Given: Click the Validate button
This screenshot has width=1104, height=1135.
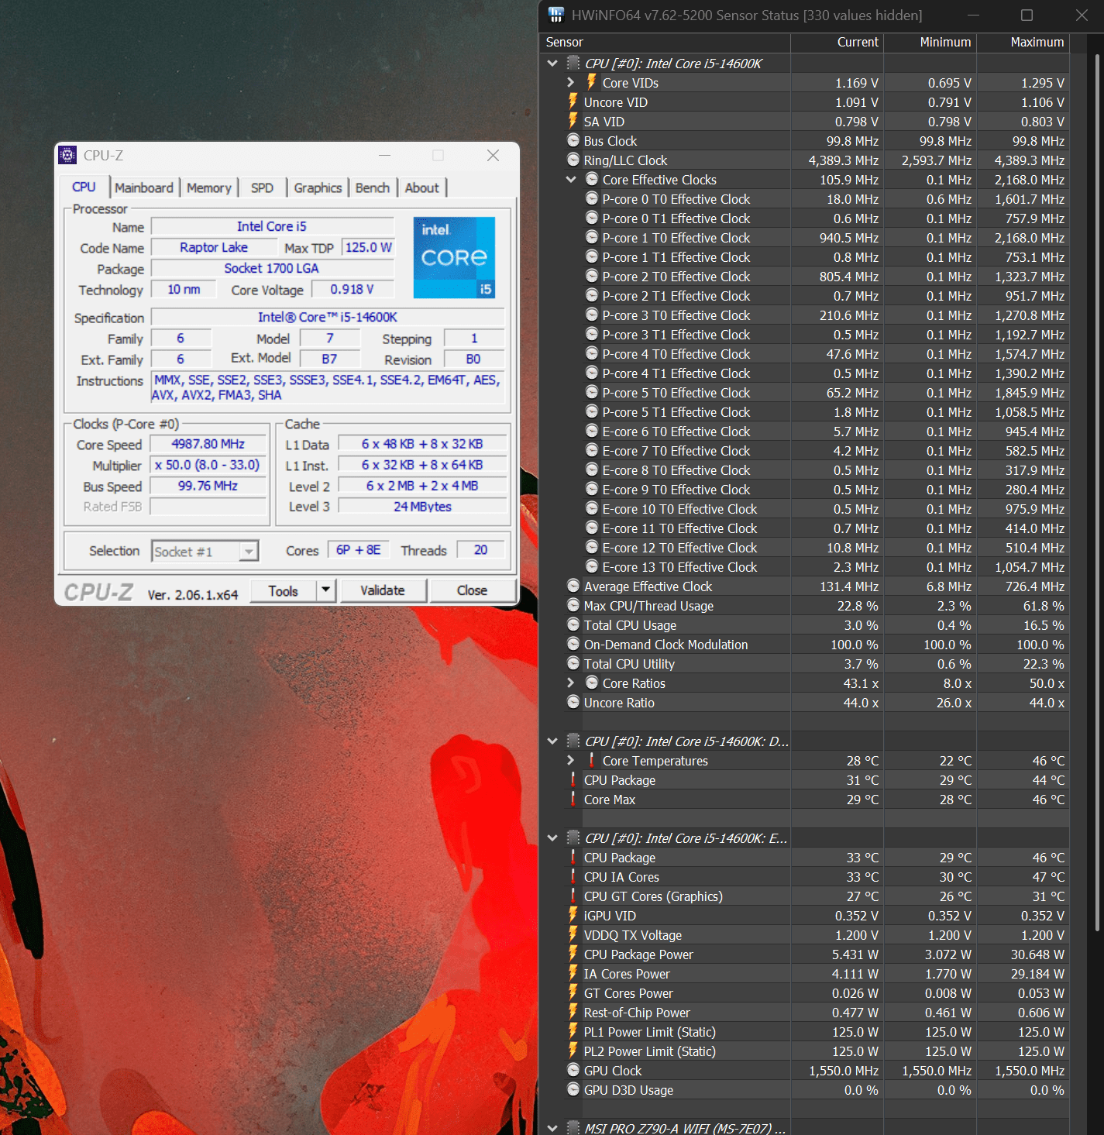Looking at the screenshot, I should 383,590.
